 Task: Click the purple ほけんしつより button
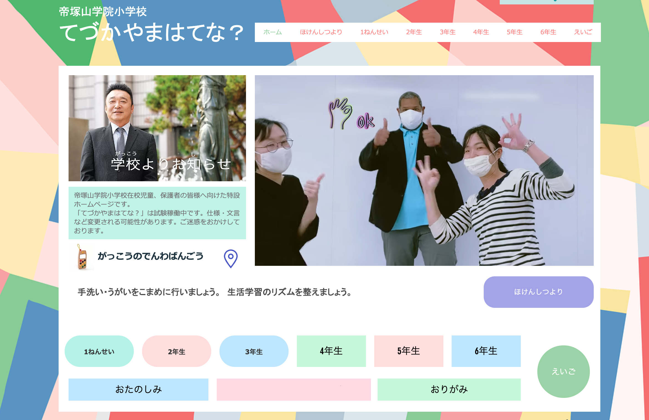pos(538,292)
